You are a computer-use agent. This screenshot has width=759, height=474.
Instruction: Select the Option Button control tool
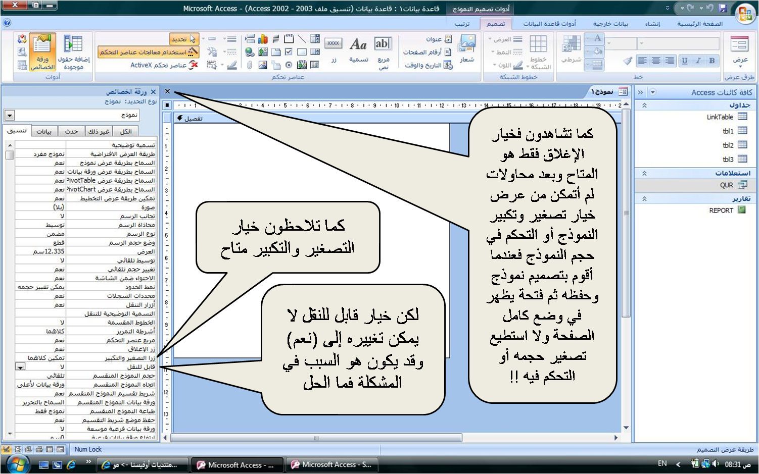click(x=289, y=65)
